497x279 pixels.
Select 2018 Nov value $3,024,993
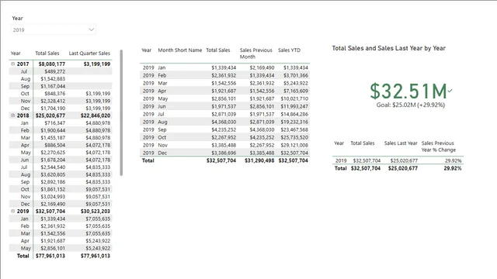pos(53,196)
